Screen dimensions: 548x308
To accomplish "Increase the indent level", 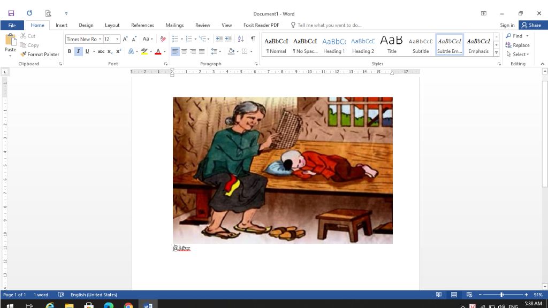I will 228,38.
